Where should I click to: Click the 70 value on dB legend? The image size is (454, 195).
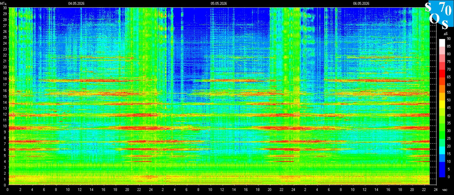pos(449,70)
